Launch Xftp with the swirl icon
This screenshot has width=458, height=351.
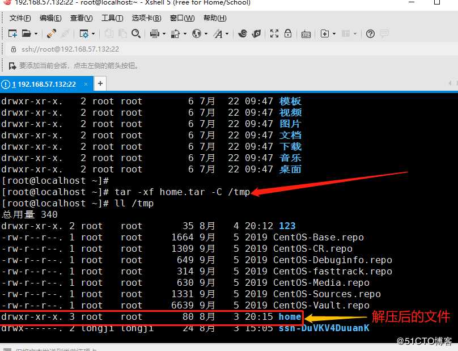(243, 33)
